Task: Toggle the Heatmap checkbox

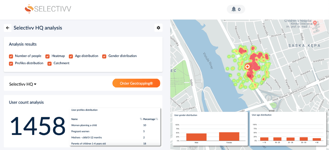Action: [x=47, y=56]
